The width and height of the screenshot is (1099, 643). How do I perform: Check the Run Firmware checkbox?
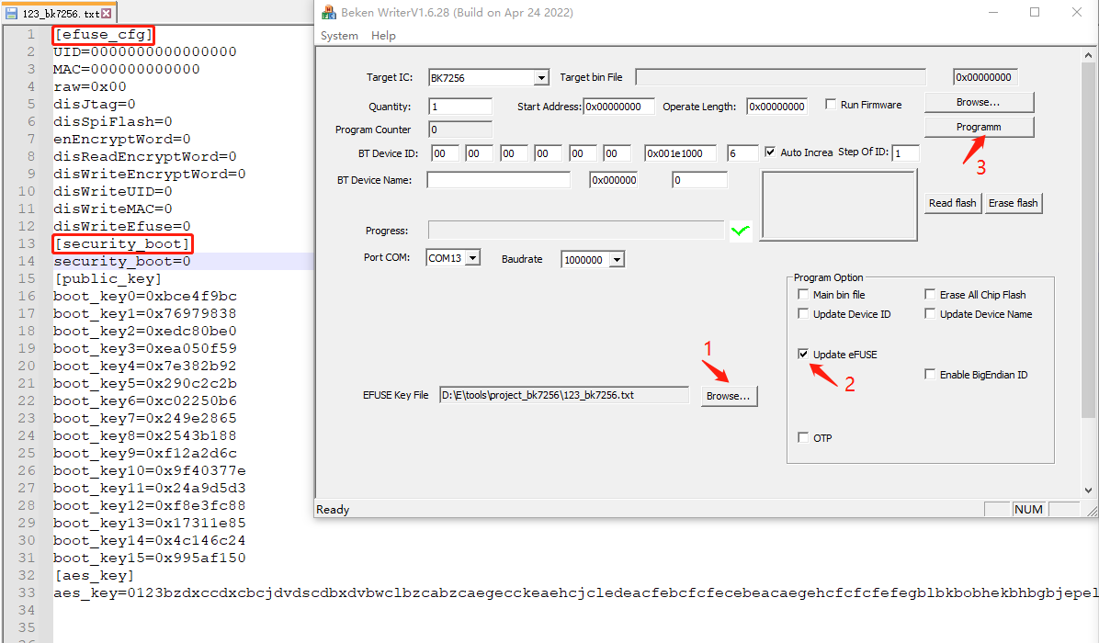pos(831,105)
